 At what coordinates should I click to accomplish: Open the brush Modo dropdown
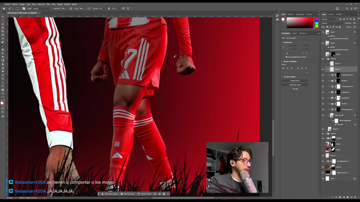pos(42,8)
